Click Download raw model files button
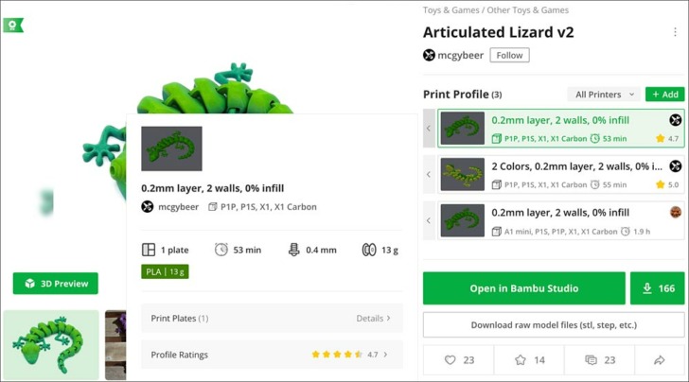 (554, 325)
